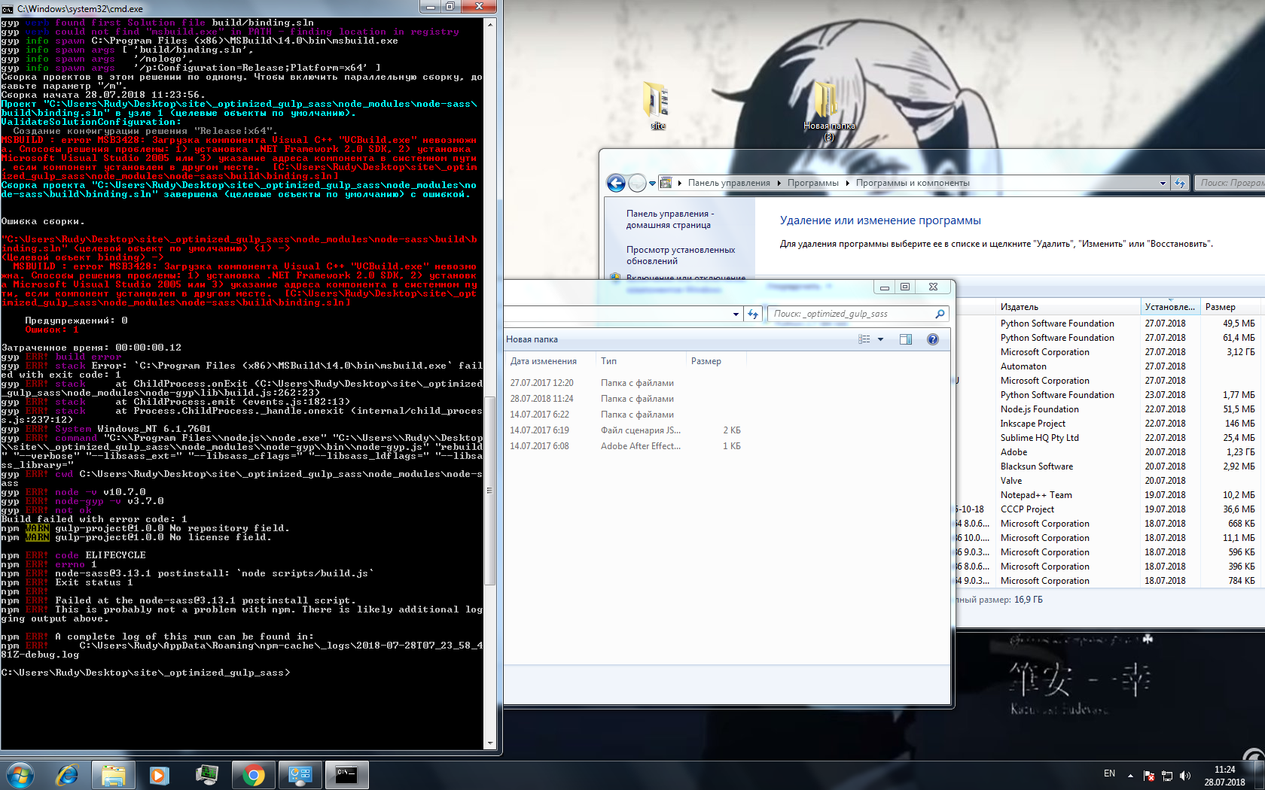This screenshot has height=790, width=1265.
Task: Sort programs by Установлено column
Action: click(1170, 307)
